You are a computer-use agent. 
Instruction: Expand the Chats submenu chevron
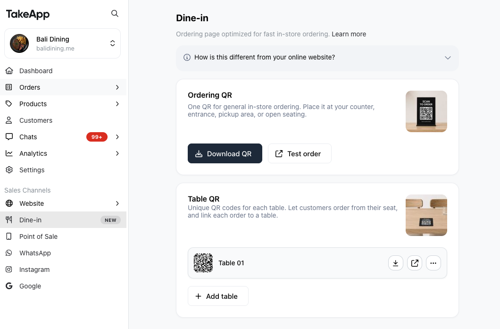coord(117,137)
